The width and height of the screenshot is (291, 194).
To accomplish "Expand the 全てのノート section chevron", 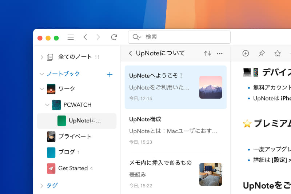I will pos(41,57).
